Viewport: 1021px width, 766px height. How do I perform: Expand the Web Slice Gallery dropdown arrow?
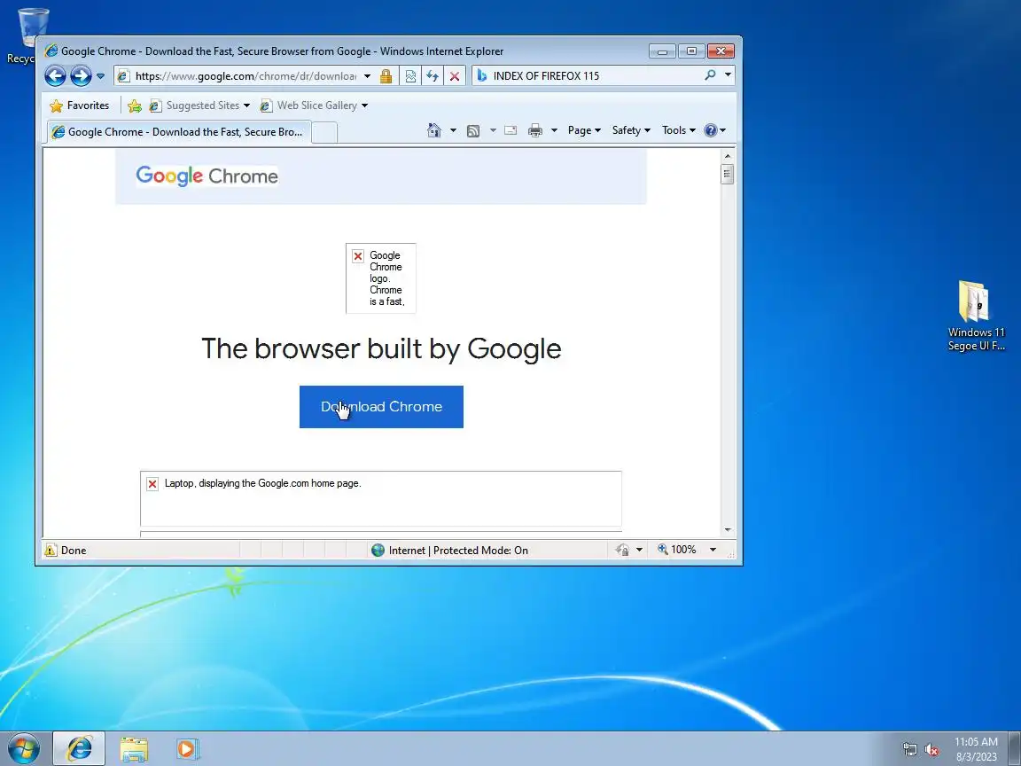click(364, 106)
